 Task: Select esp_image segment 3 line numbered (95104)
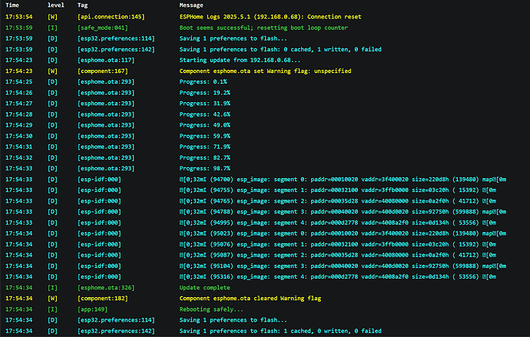tap(343, 266)
